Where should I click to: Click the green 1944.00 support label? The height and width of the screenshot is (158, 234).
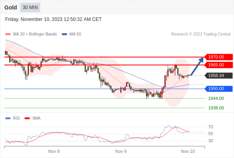pos(216,98)
